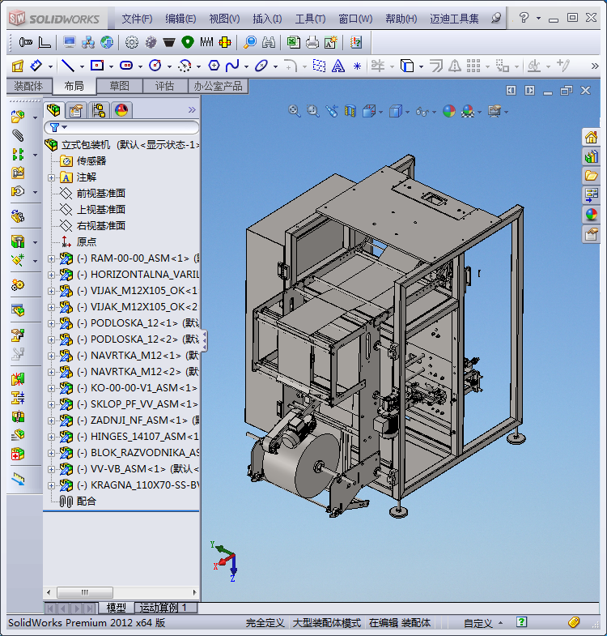
Task: Collapse the feature tree panel handle
Action: tap(205, 341)
